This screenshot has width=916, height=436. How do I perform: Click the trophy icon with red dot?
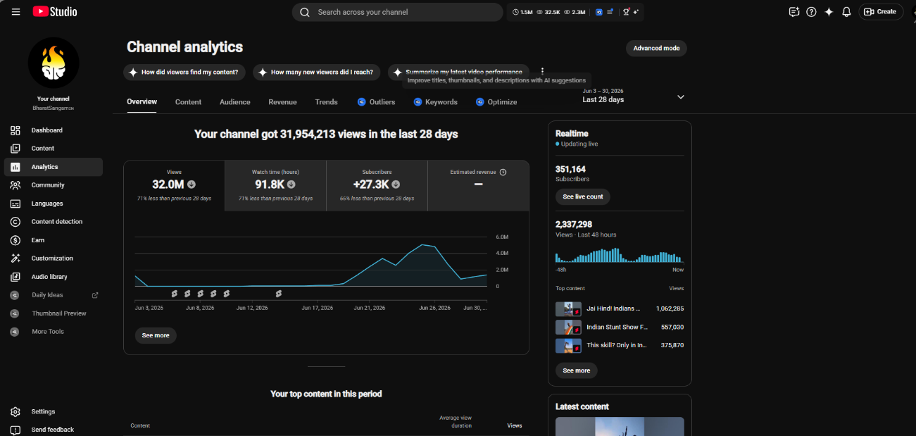click(626, 12)
